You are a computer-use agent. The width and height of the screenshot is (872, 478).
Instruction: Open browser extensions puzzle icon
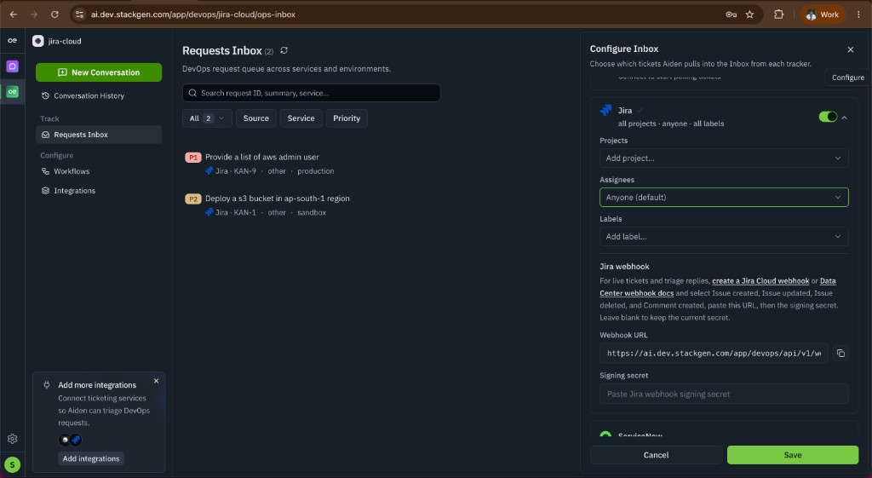coord(778,14)
